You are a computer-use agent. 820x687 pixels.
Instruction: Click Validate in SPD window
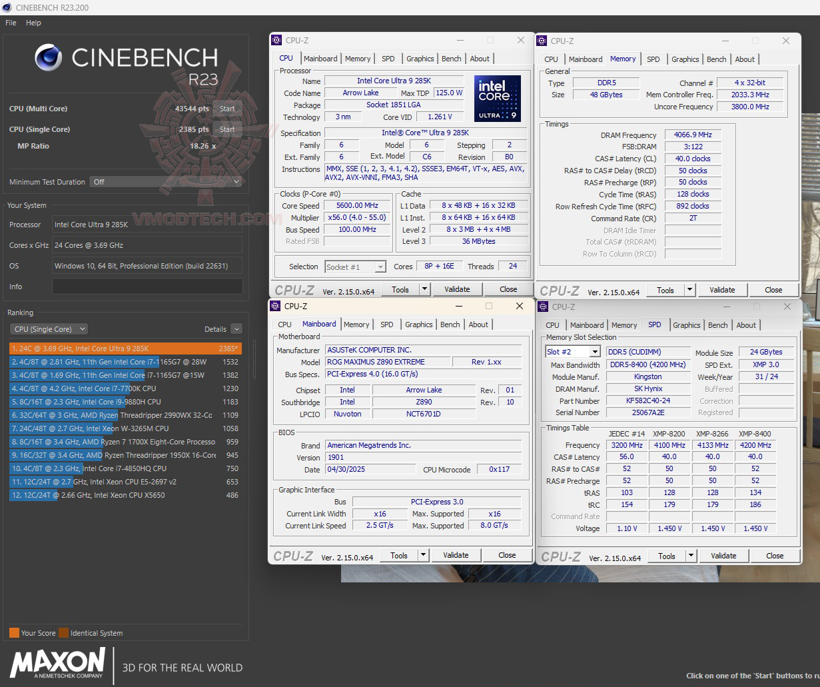click(723, 556)
